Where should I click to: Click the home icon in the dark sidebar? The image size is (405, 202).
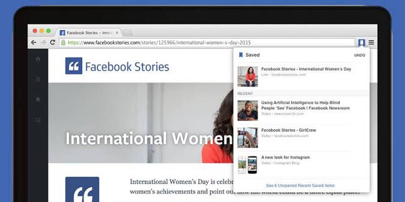pos(38,59)
